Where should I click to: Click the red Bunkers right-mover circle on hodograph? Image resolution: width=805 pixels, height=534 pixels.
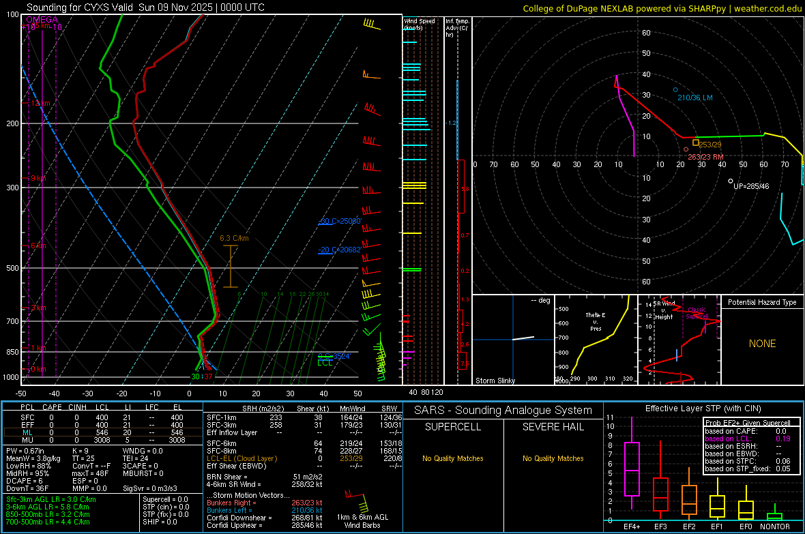point(686,149)
